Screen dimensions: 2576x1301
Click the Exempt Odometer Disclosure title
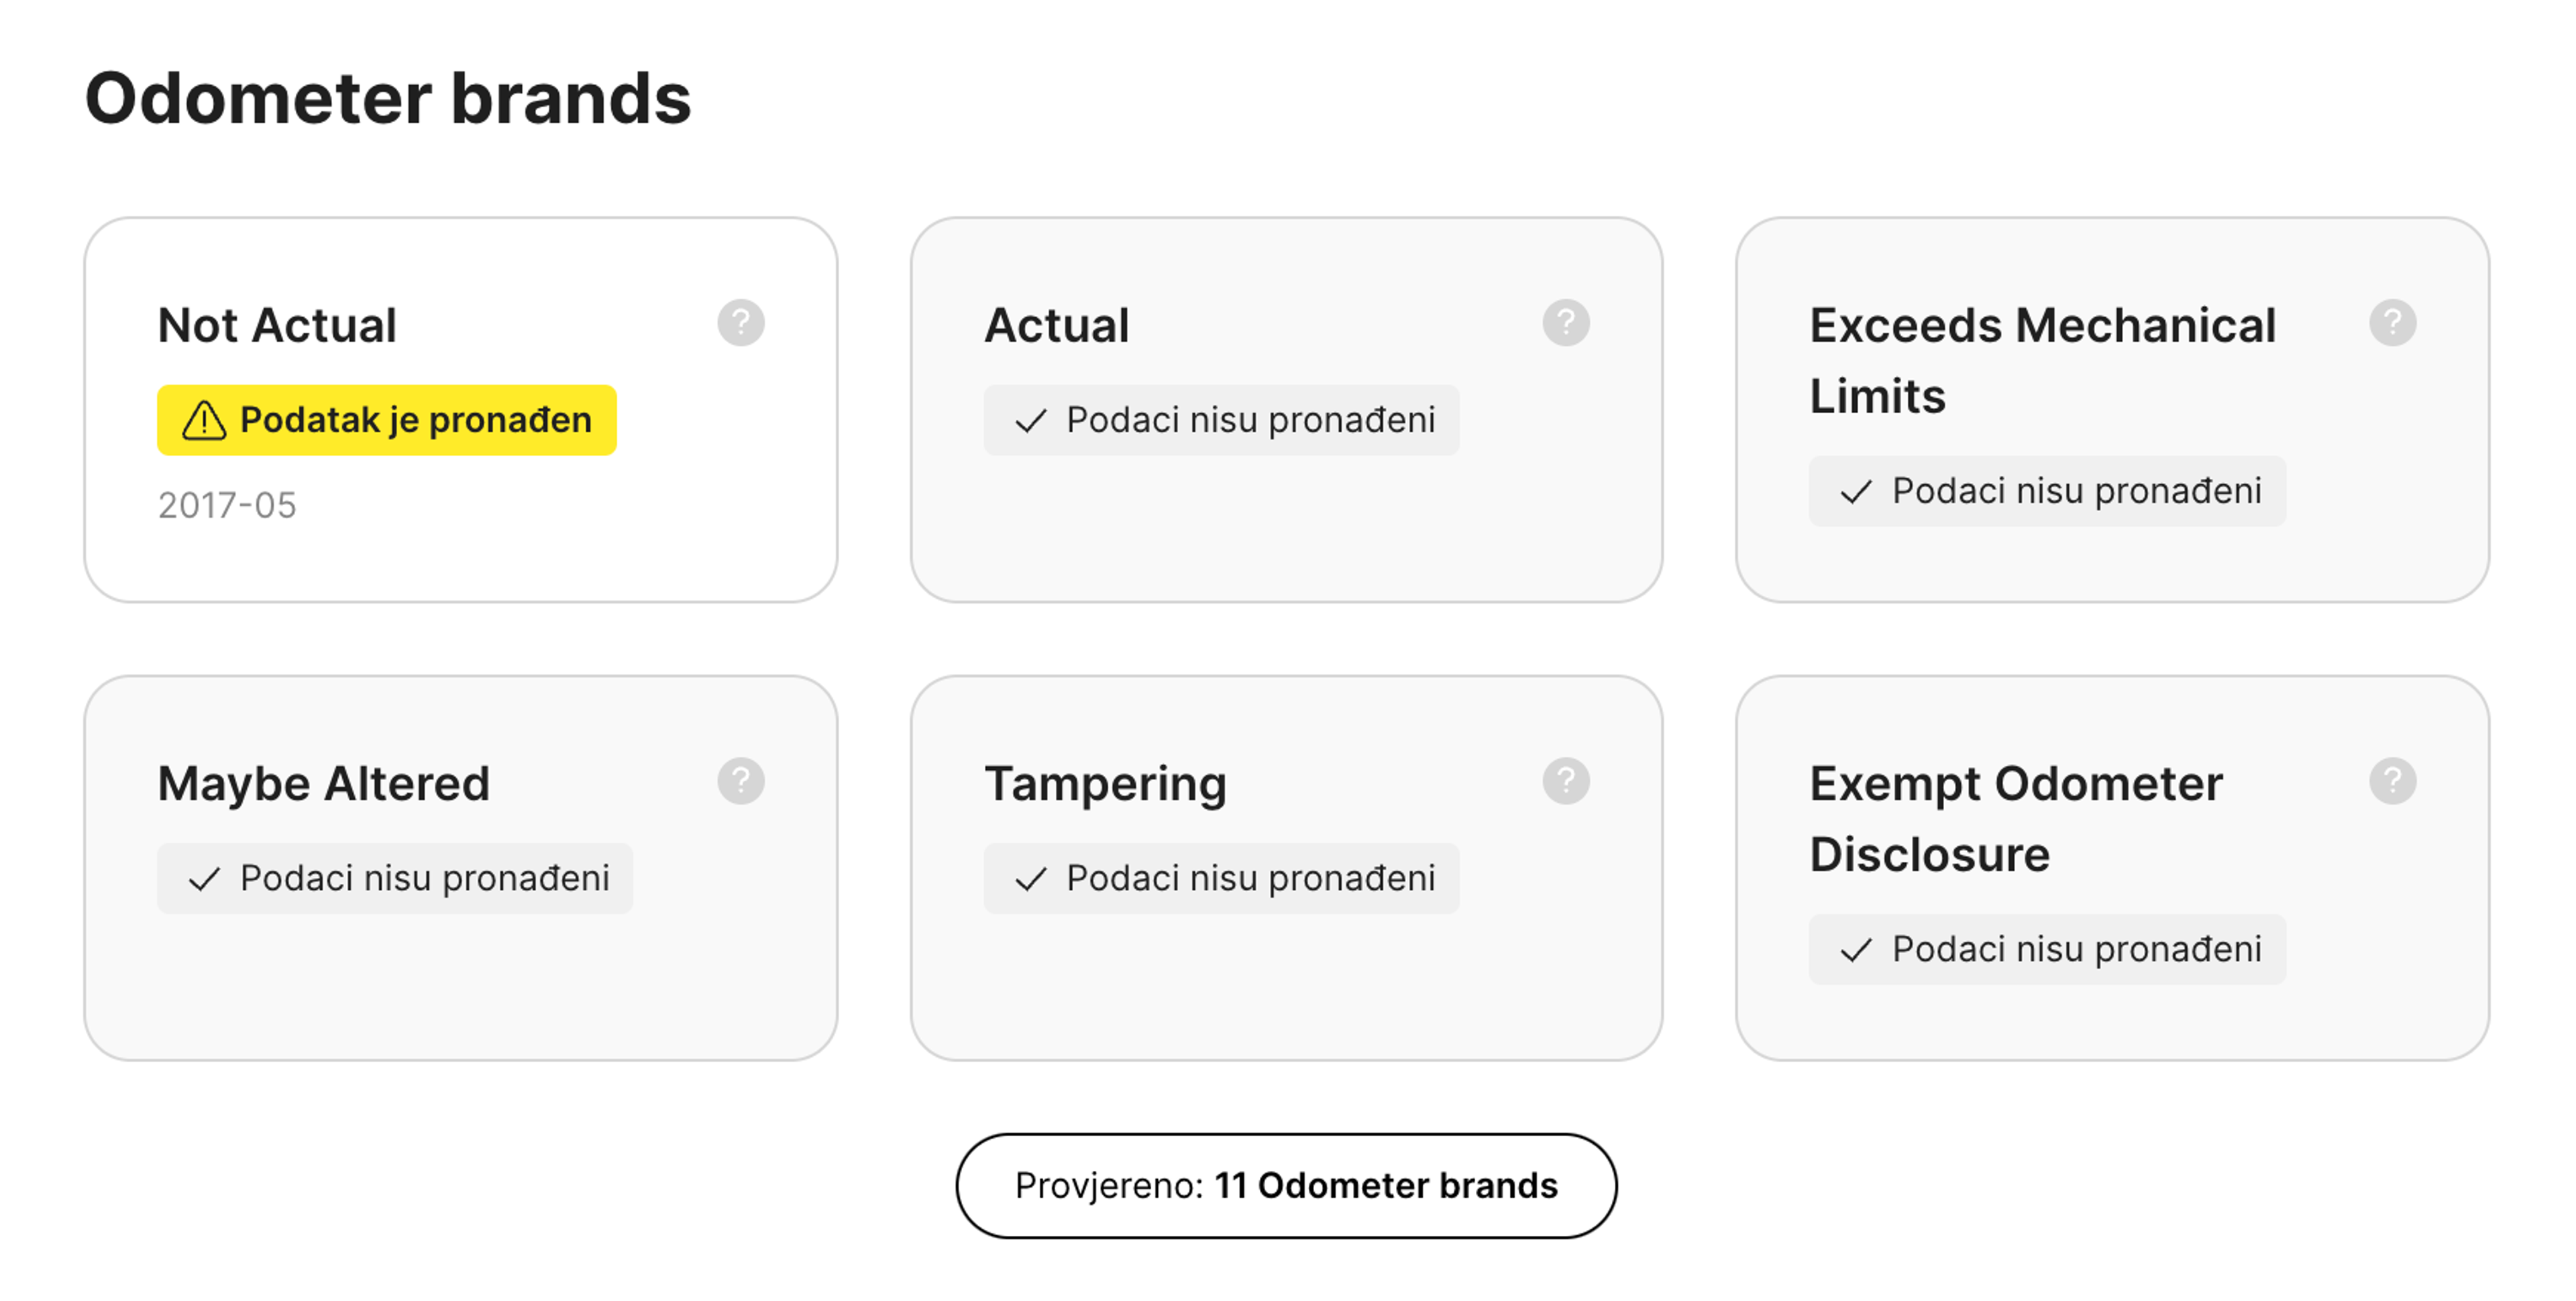(x=2015, y=818)
